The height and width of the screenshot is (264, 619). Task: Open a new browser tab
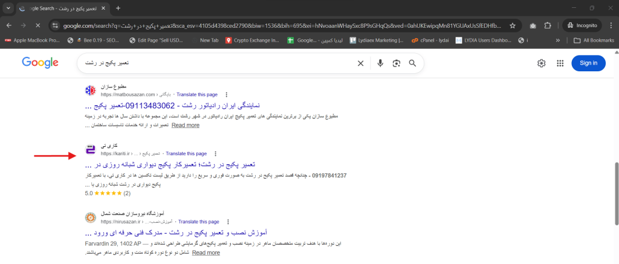[118, 8]
